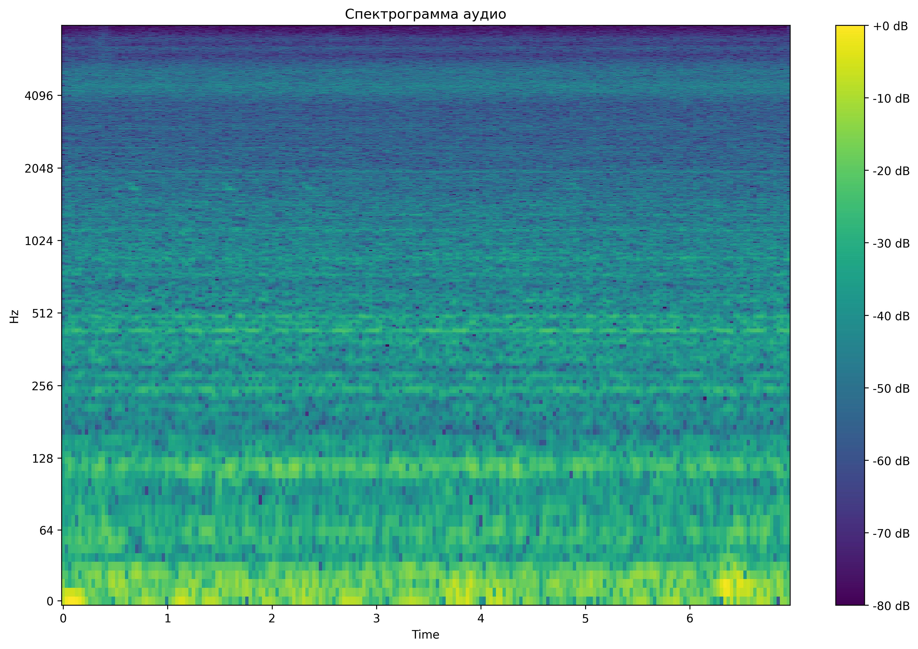Click time tick label 6
The image size is (918, 649).
point(690,619)
